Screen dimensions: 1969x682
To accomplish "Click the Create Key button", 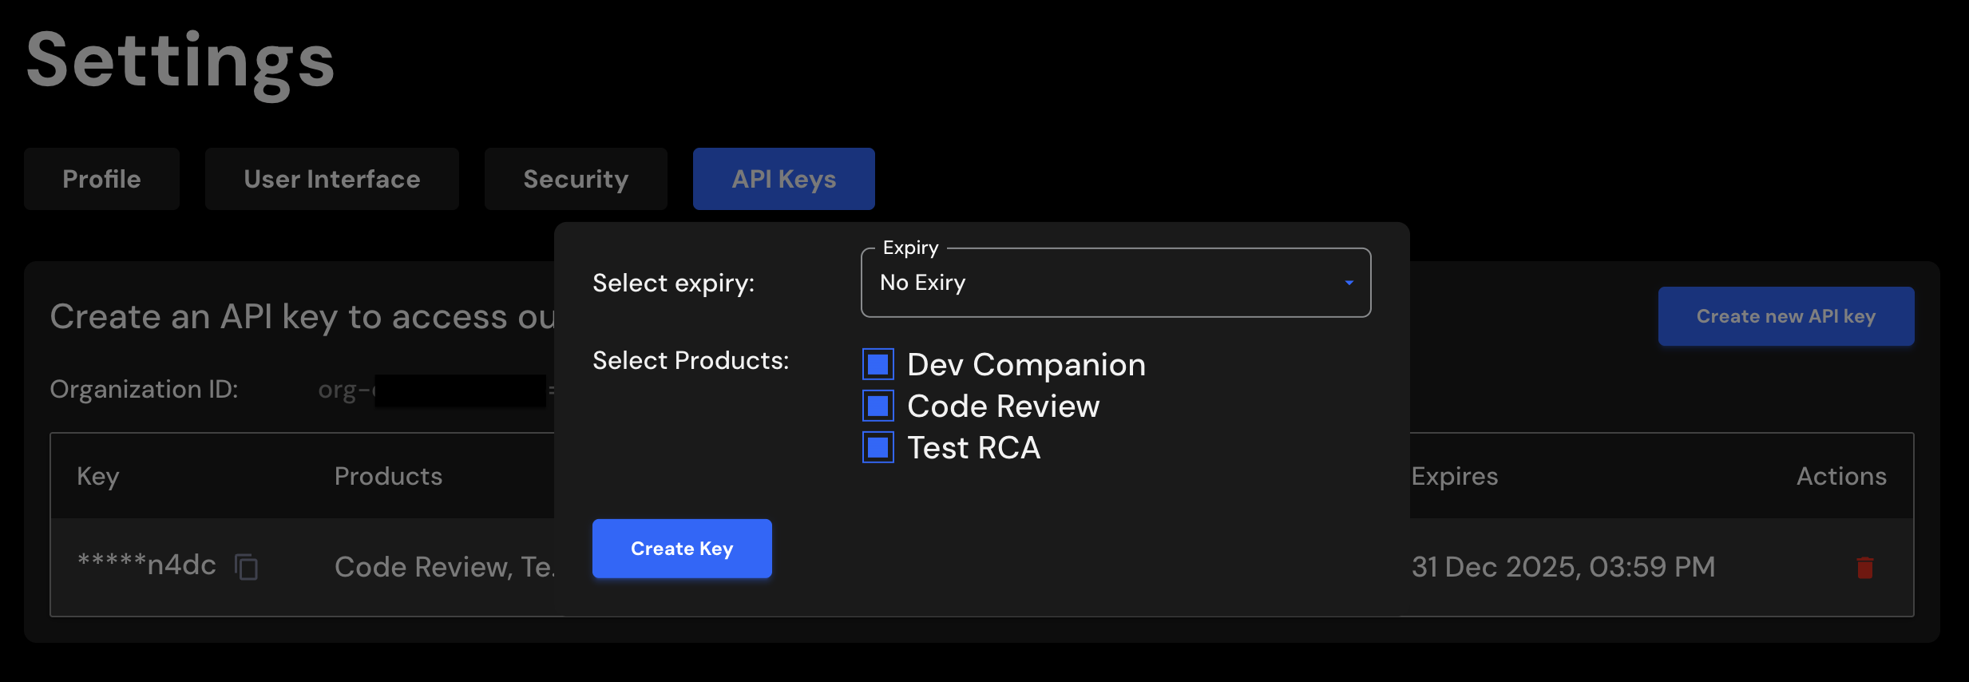I will click(x=682, y=549).
